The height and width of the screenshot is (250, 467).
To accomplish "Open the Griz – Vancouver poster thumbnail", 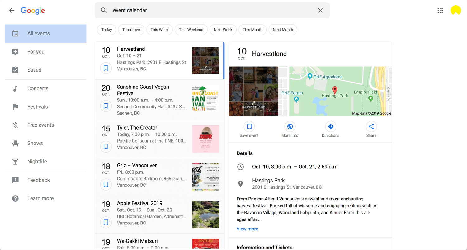I will point(206,177).
